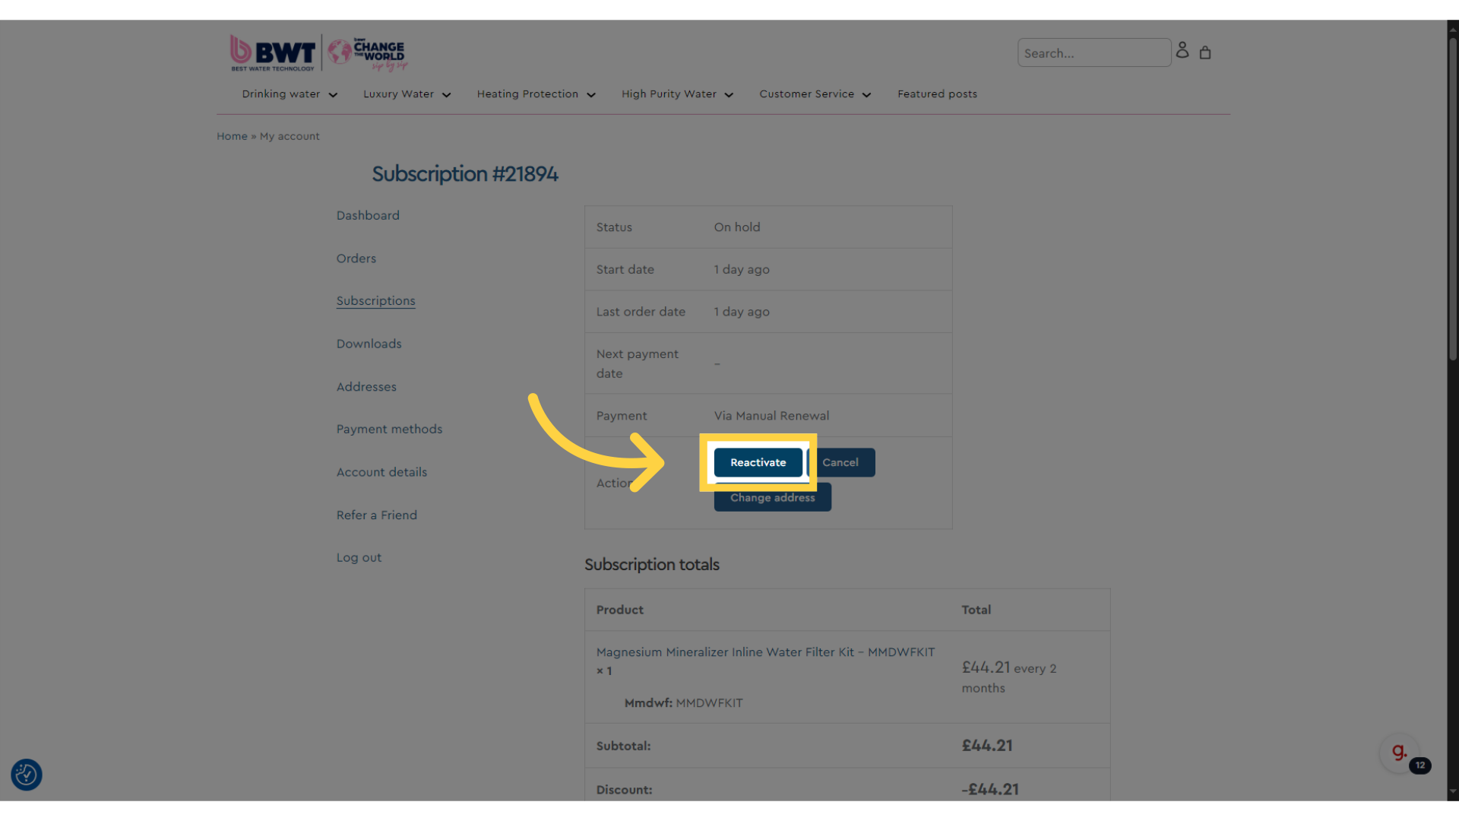Click the customer service notification badge icon
The image size is (1459, 821).
(1420, 766)
